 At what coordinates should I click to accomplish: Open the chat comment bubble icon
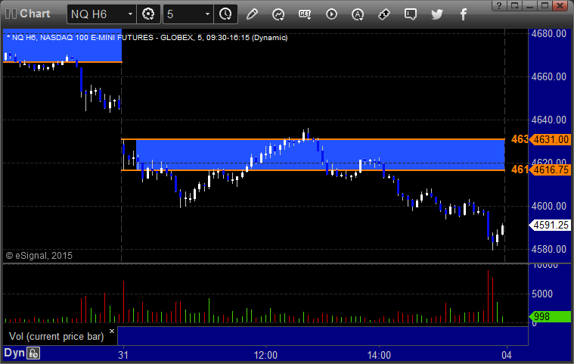pyautogui.click(x=411, y=14)
